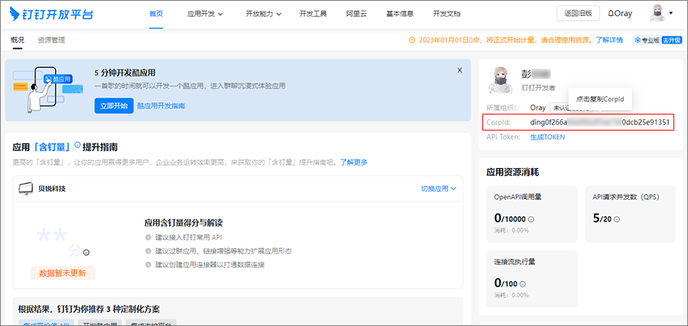Click the 去升级 upgrade button
Screen dimensions: 688x326
pos(672,40)
